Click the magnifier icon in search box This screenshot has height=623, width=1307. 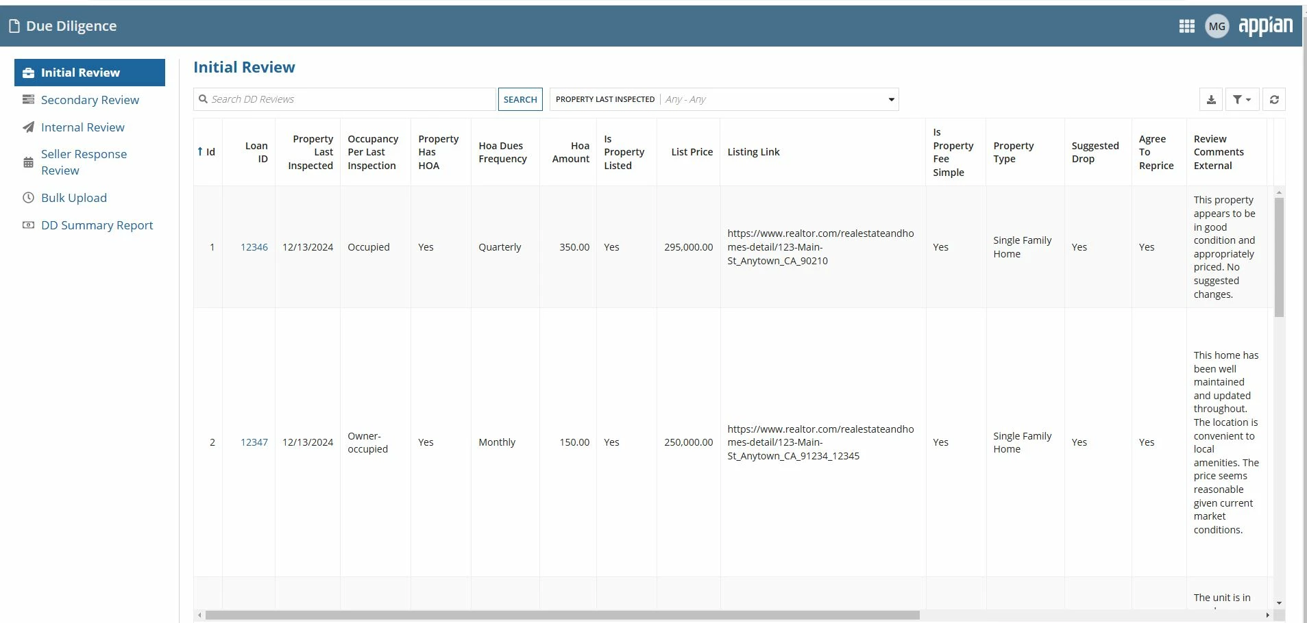tap(203, 99)
